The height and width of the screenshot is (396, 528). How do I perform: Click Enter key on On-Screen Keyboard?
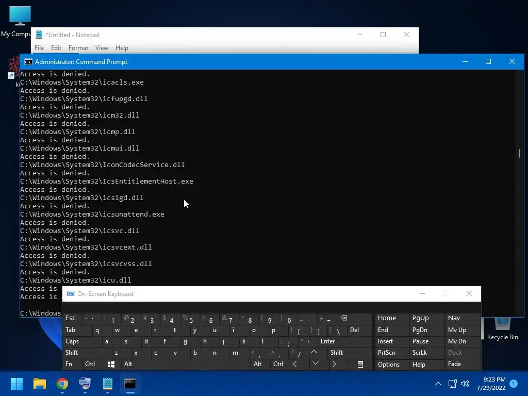click(x=345, y=341)
